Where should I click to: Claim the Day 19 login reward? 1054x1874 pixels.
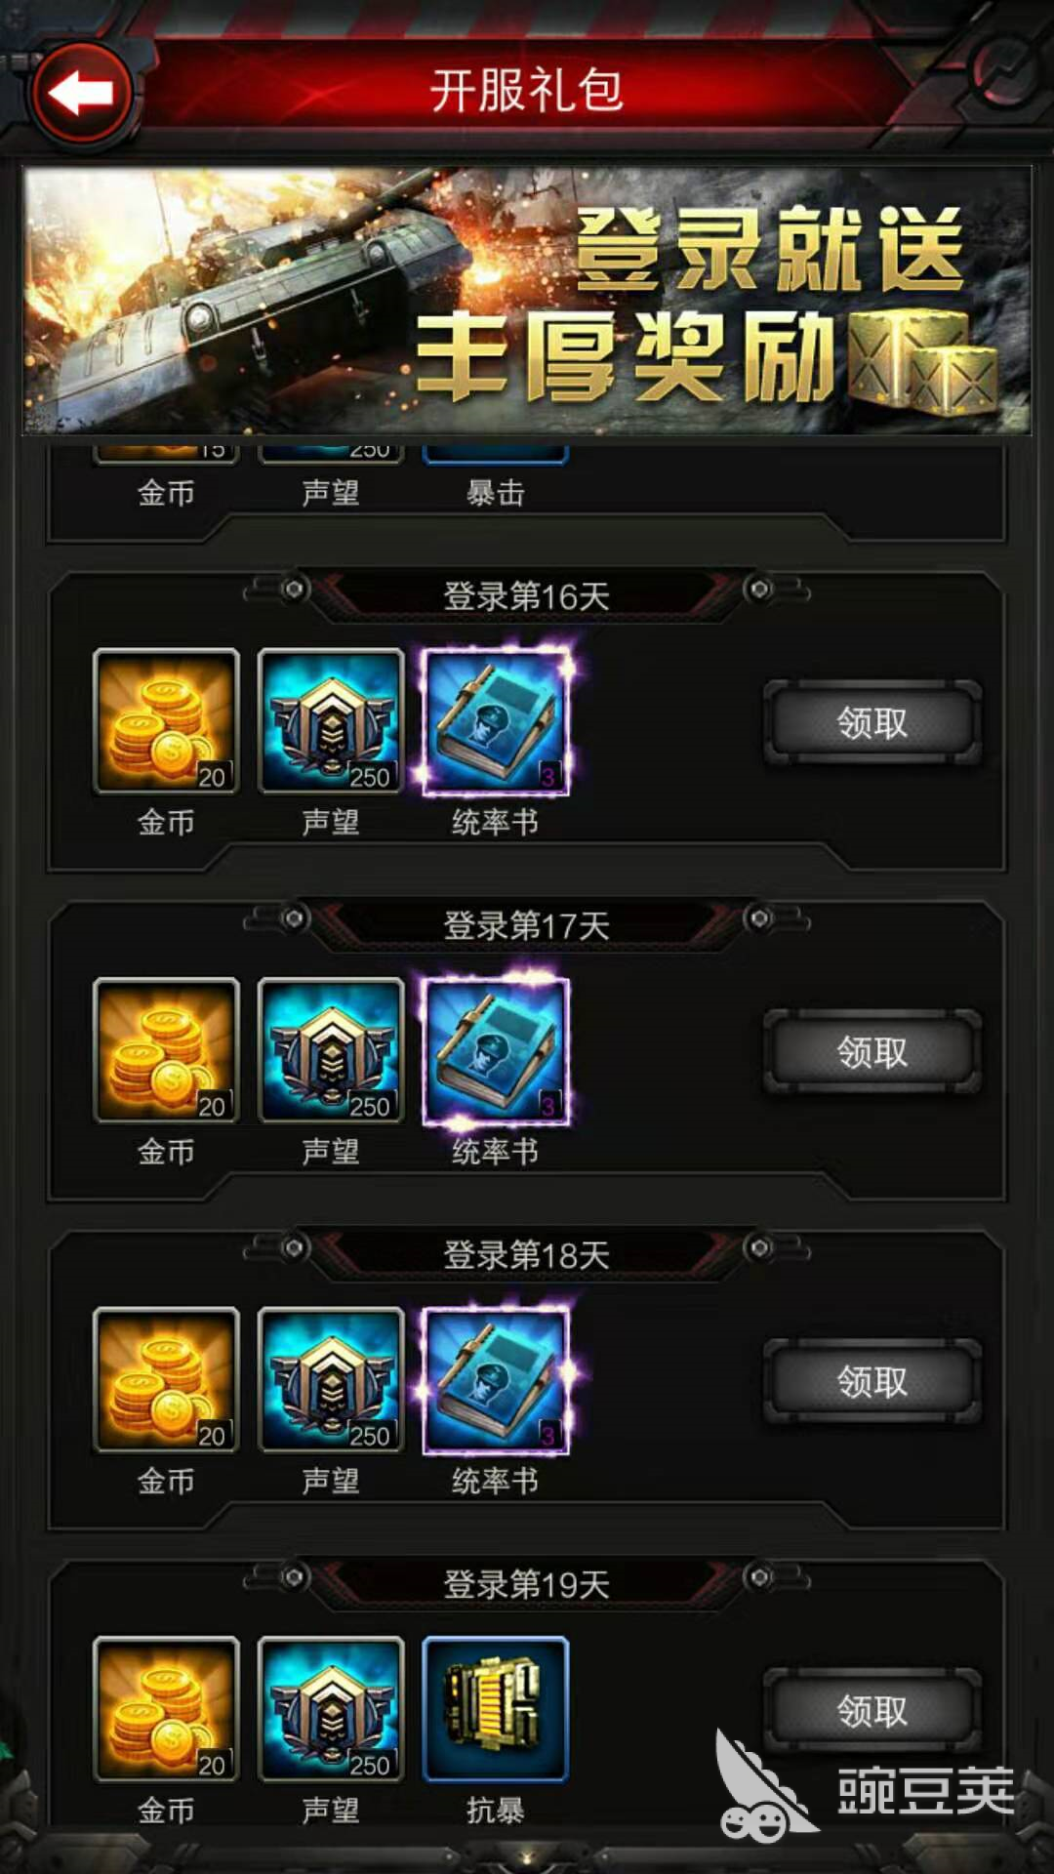pos(872,1711)
